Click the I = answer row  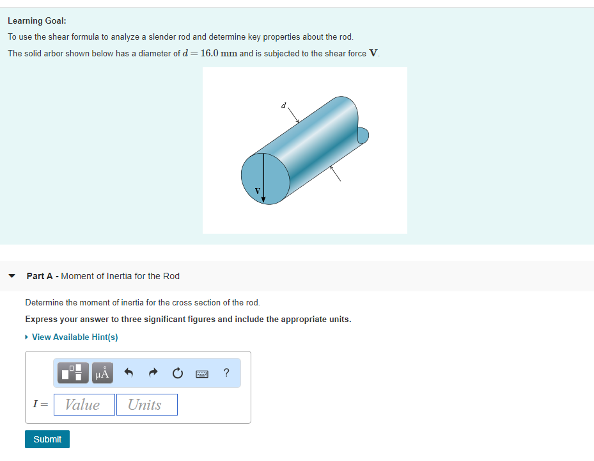pos(40,404)
